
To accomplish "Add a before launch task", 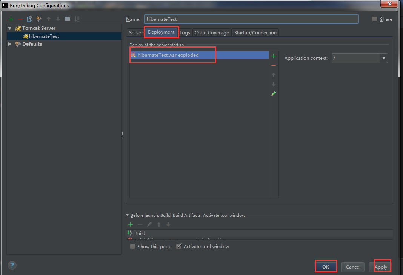I will point(131,225).
